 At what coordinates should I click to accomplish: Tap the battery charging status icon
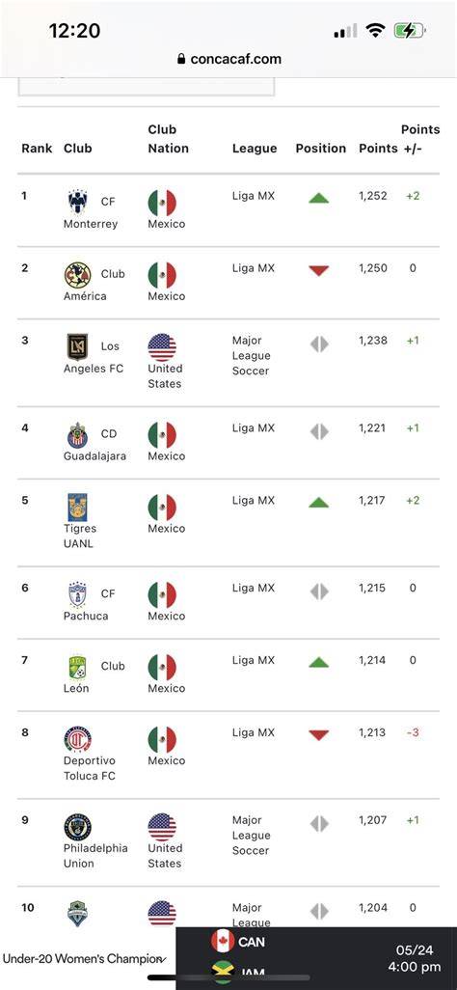(410, 30)
